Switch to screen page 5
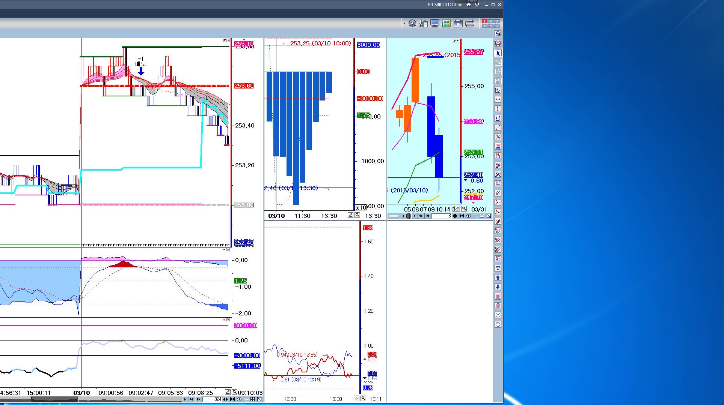The image size is (724, 405). click(x=490, y=26)
